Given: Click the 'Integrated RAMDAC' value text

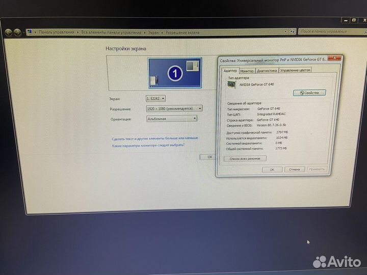Looking at the screenshot, I should (271, 114).
